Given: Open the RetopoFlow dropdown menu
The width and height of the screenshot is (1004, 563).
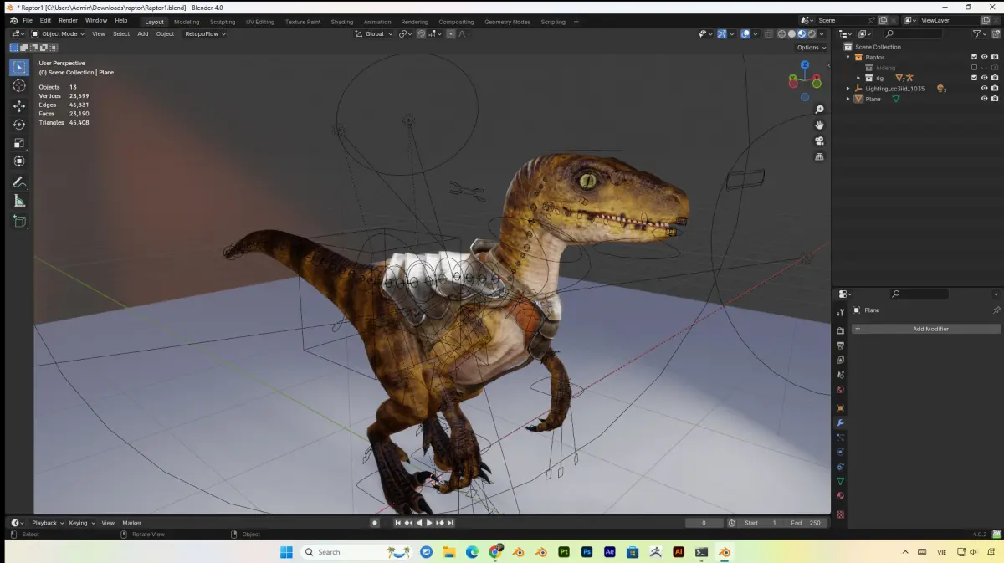Looking at the screenshot, I should click(206, 34).
